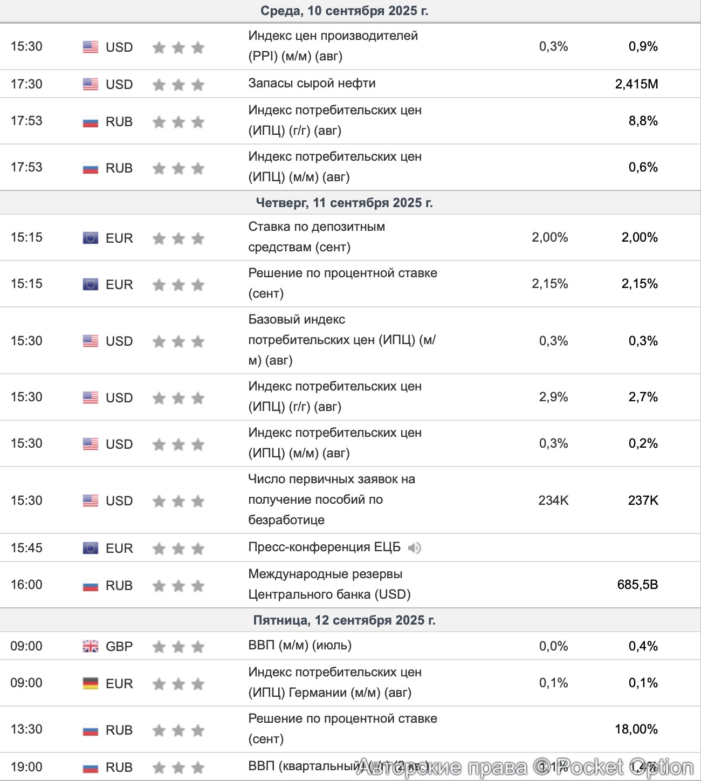The width and height of the screenshot is (701, 781).
Task: Click the UK flag next to GBP
Action: pos(91,646)
